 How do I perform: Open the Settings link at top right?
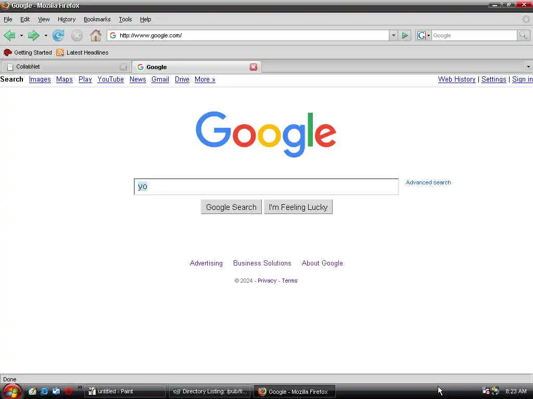point(493,79)
